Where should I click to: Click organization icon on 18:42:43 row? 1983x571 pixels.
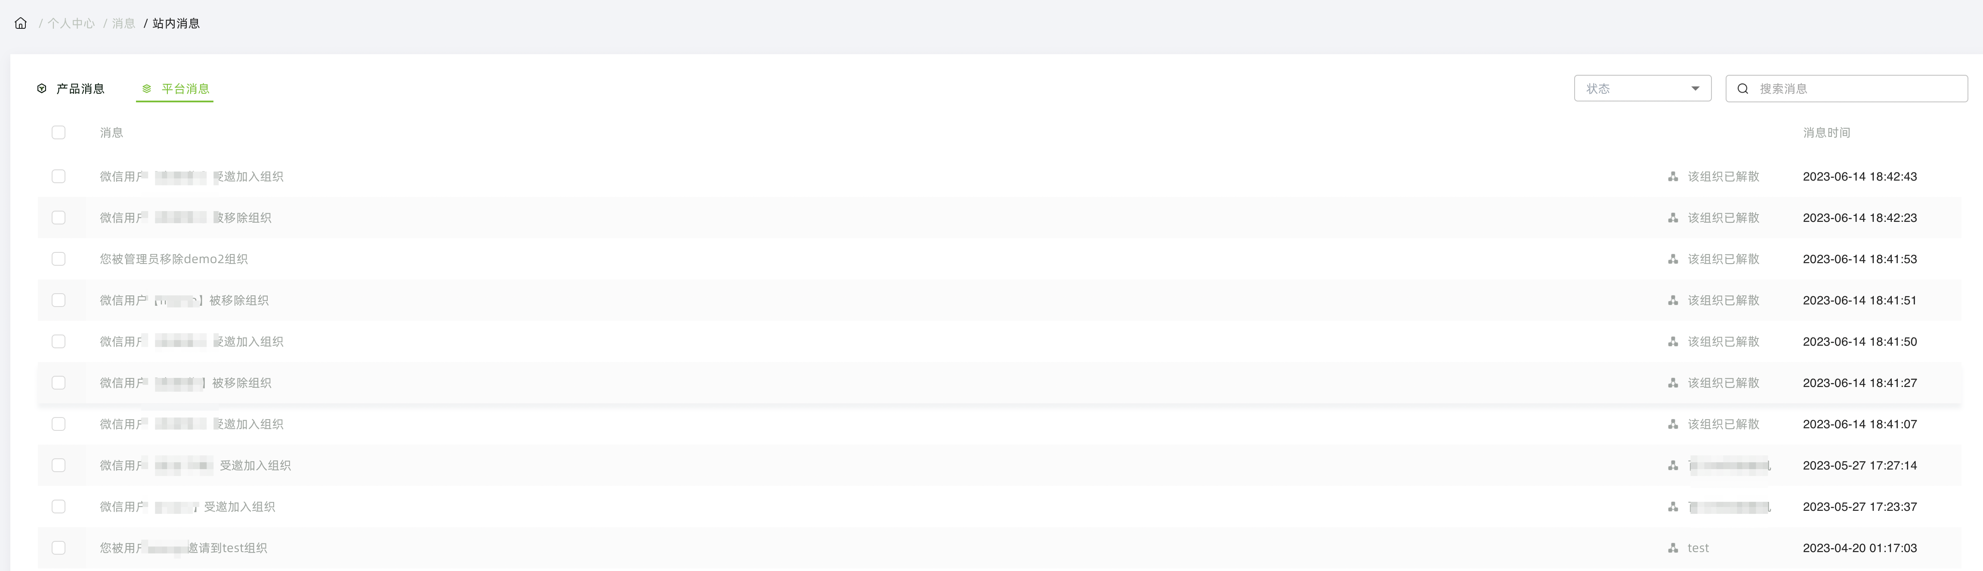[1673, 176]
